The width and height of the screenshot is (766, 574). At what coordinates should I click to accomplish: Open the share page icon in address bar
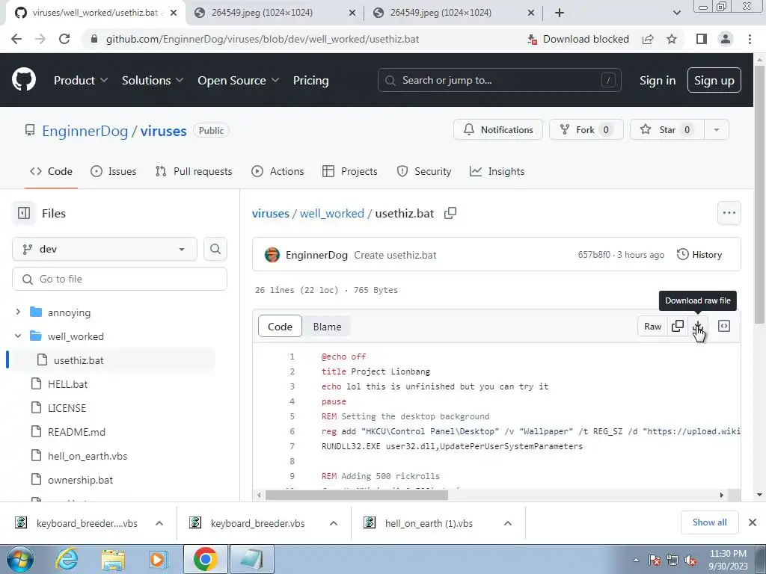pyautogui.click(x=648, y=39)
